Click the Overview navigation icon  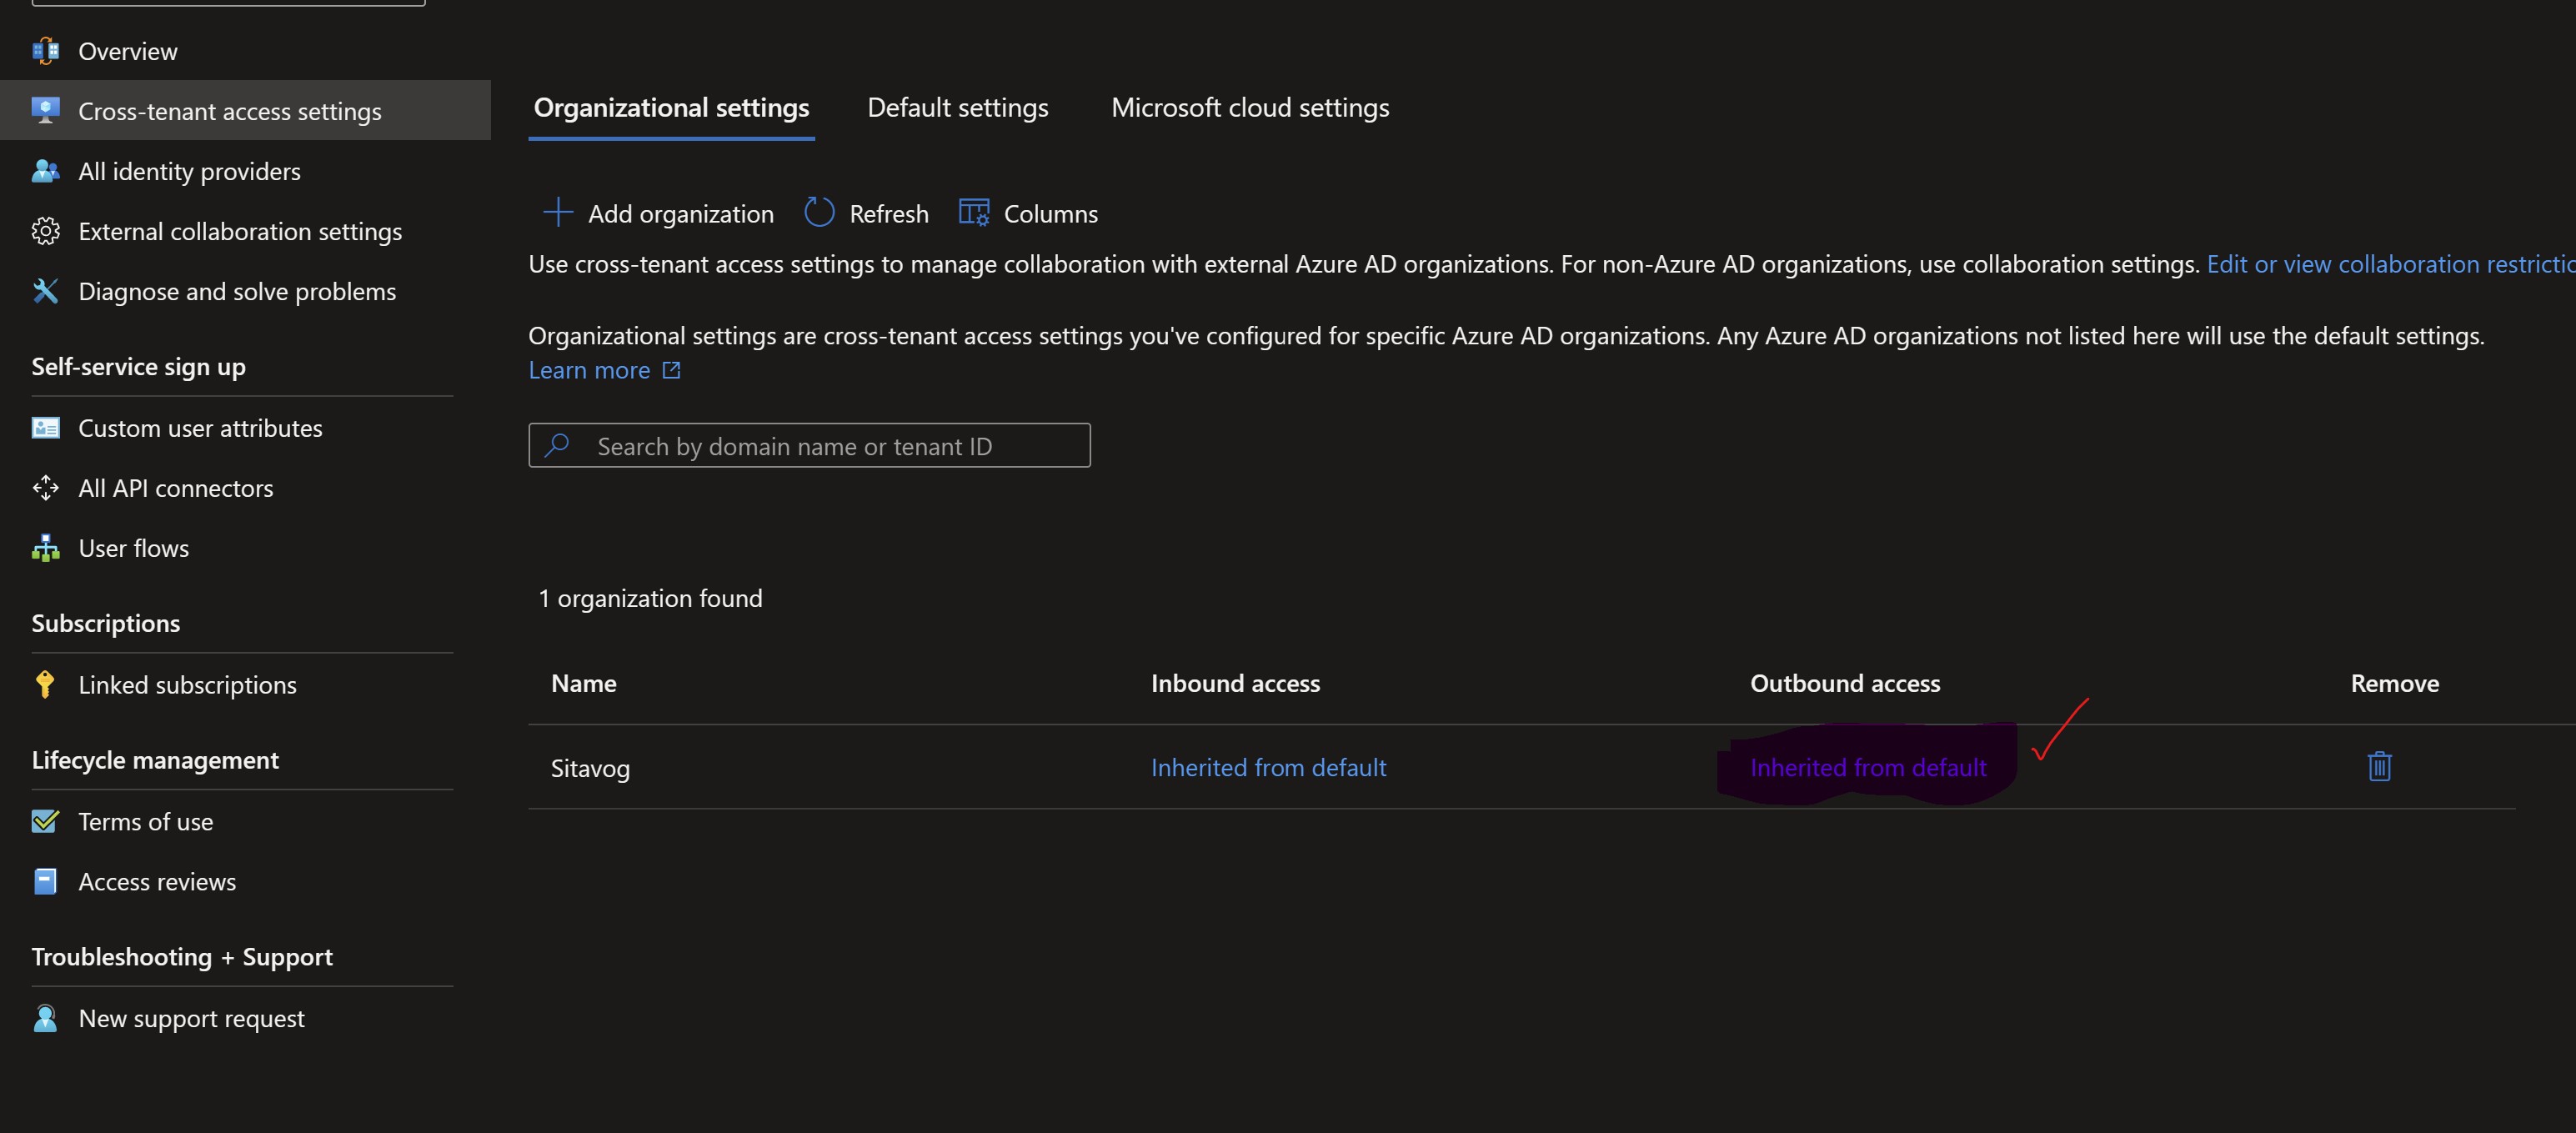pos(44,49)
